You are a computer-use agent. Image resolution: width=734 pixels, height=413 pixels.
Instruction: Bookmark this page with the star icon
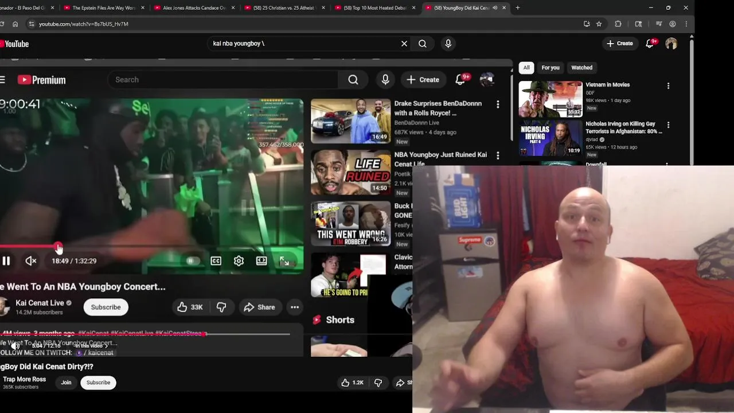coord(599,24)
